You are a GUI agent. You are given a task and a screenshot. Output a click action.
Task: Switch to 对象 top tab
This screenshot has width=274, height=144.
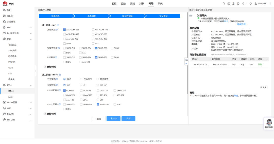[x=142, y=4]
